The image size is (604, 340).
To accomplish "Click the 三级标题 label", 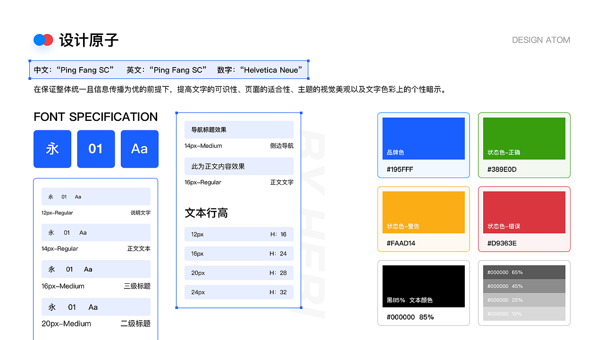I will pyautogui.click(x=137, y=286).
